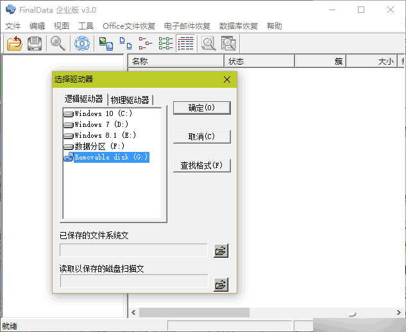Sort by 名称 column header
Viewport: 406px width, 332px height.
(x=176, y=62)
